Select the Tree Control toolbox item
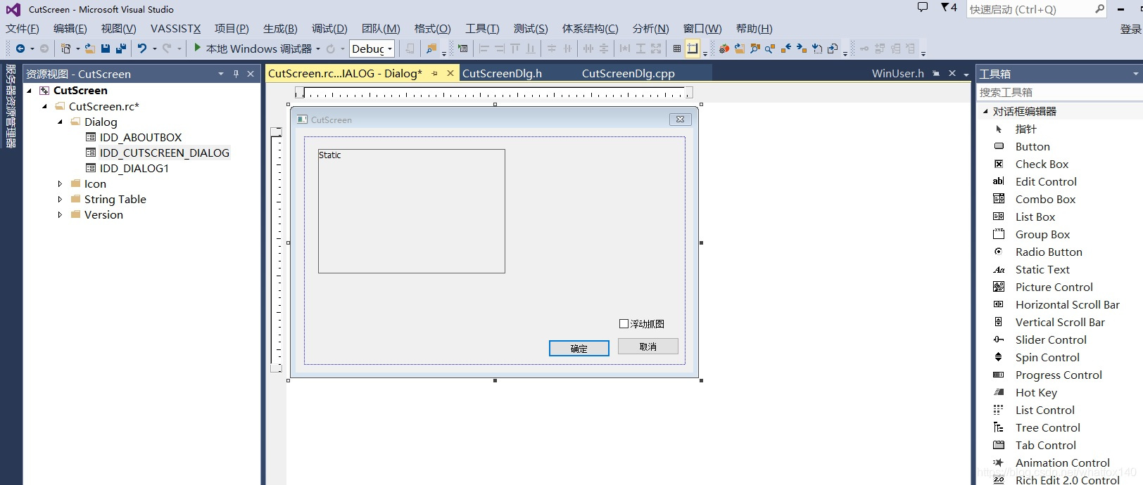The height and width of the screenshot is (485, 1143). tap(1047, 427)
